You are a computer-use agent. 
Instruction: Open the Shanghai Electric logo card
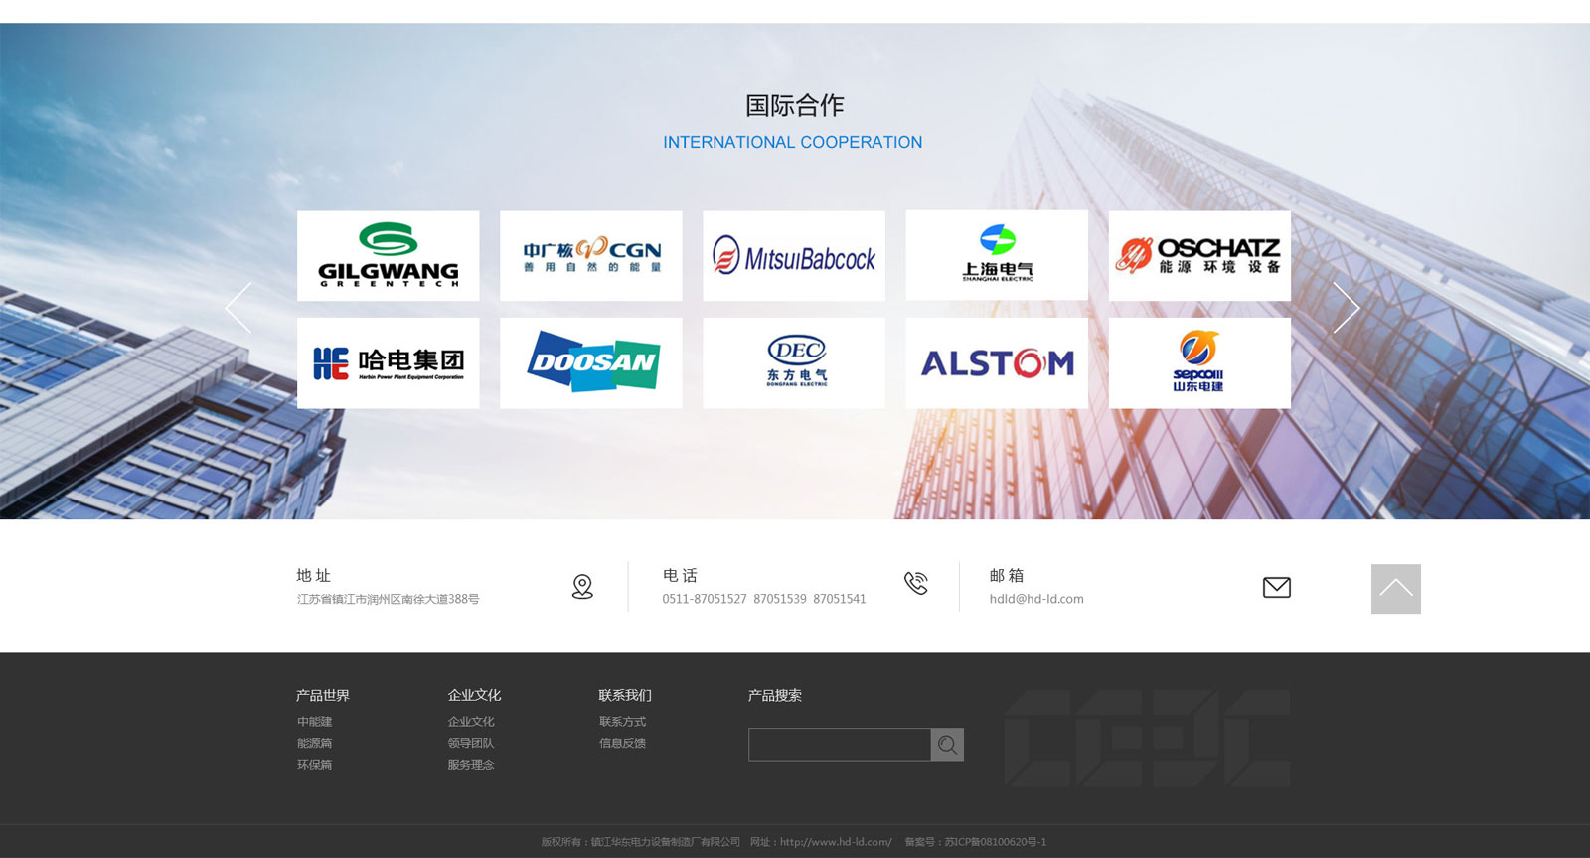tap(997, 255)
